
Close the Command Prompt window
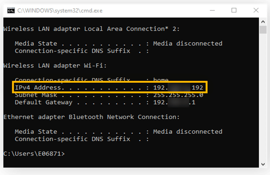pyautogui.click(x=256, y=10)
